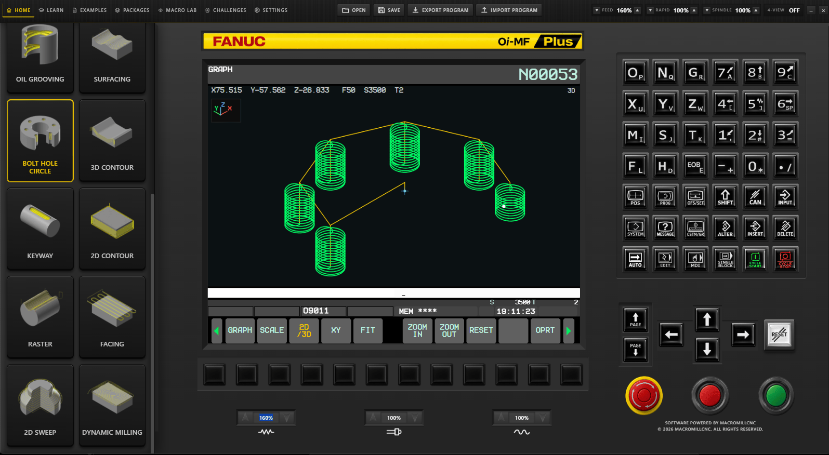Image resolution: width=829 pixels, height=455 pixels.
Task: Click the red emergency stop button
Action: point(644,396)
